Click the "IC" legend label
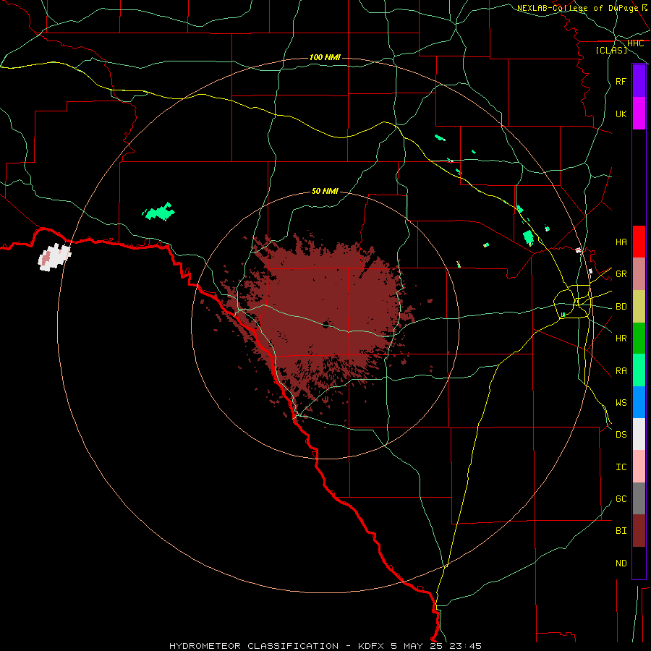The image size is (651, 651). tap(621, 467)
